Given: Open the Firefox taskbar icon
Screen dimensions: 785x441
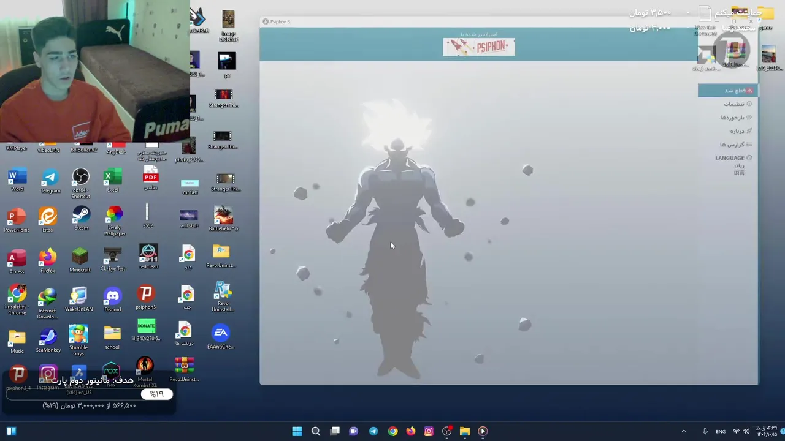Looking at the screenshot, I should coord(410,431).
